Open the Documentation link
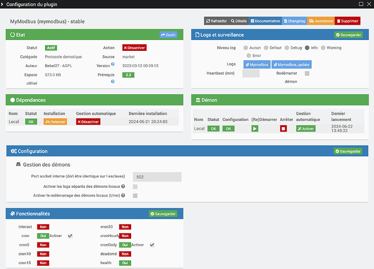This screenshot has height=269, width=374. (x=265, y=21)
